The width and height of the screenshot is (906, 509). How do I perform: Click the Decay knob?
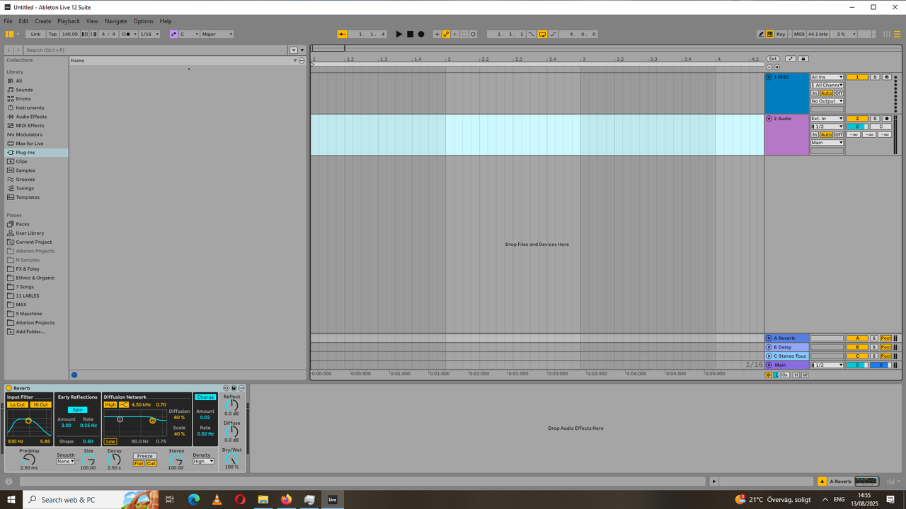point(114,460)
